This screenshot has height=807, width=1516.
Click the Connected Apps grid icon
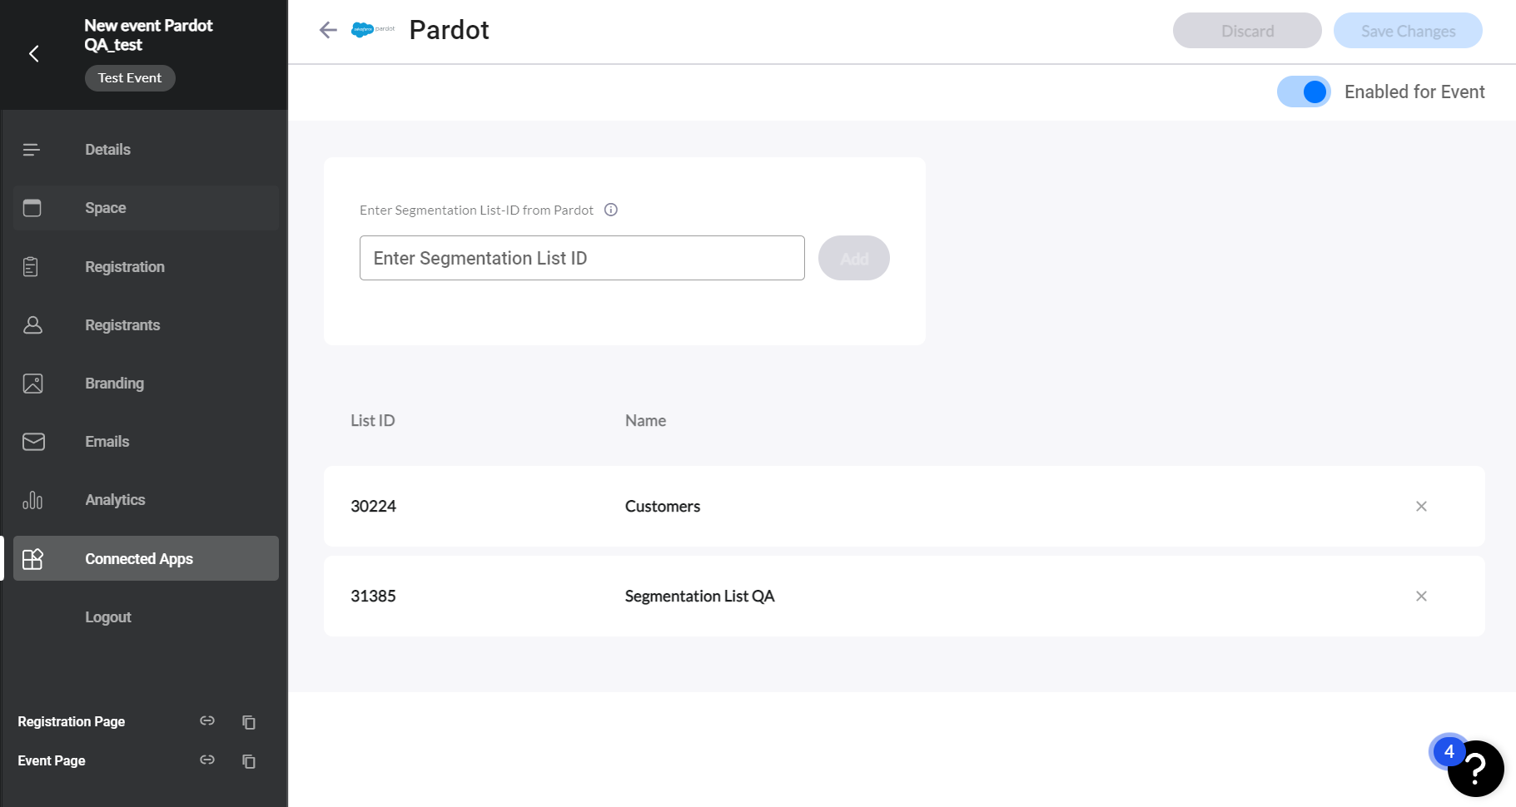pyautogui.click(x=32, y=559)
